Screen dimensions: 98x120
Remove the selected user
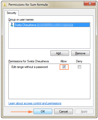[80, 53]
